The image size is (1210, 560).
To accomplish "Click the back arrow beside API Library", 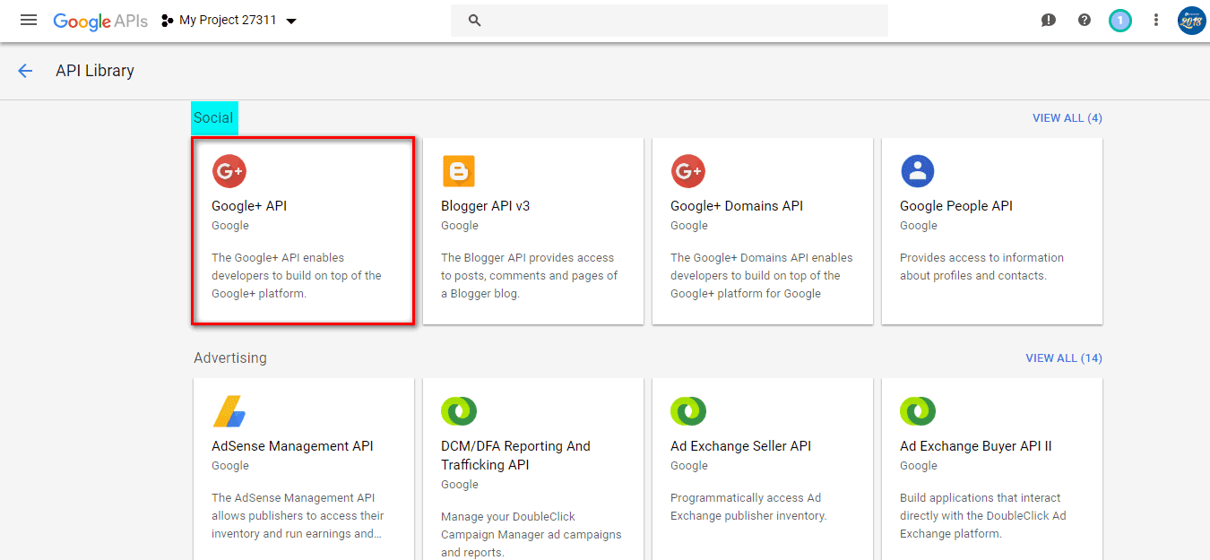I will click(x=25, y=71).
